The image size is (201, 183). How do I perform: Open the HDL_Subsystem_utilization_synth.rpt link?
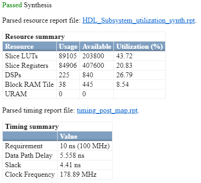[x=138, y=20]
